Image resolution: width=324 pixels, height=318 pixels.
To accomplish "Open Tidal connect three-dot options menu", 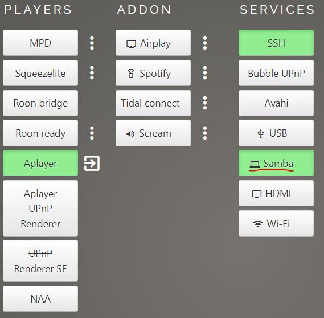I will [205, 103].
